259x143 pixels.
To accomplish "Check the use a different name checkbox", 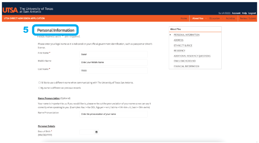I will [x=40, y=83].
